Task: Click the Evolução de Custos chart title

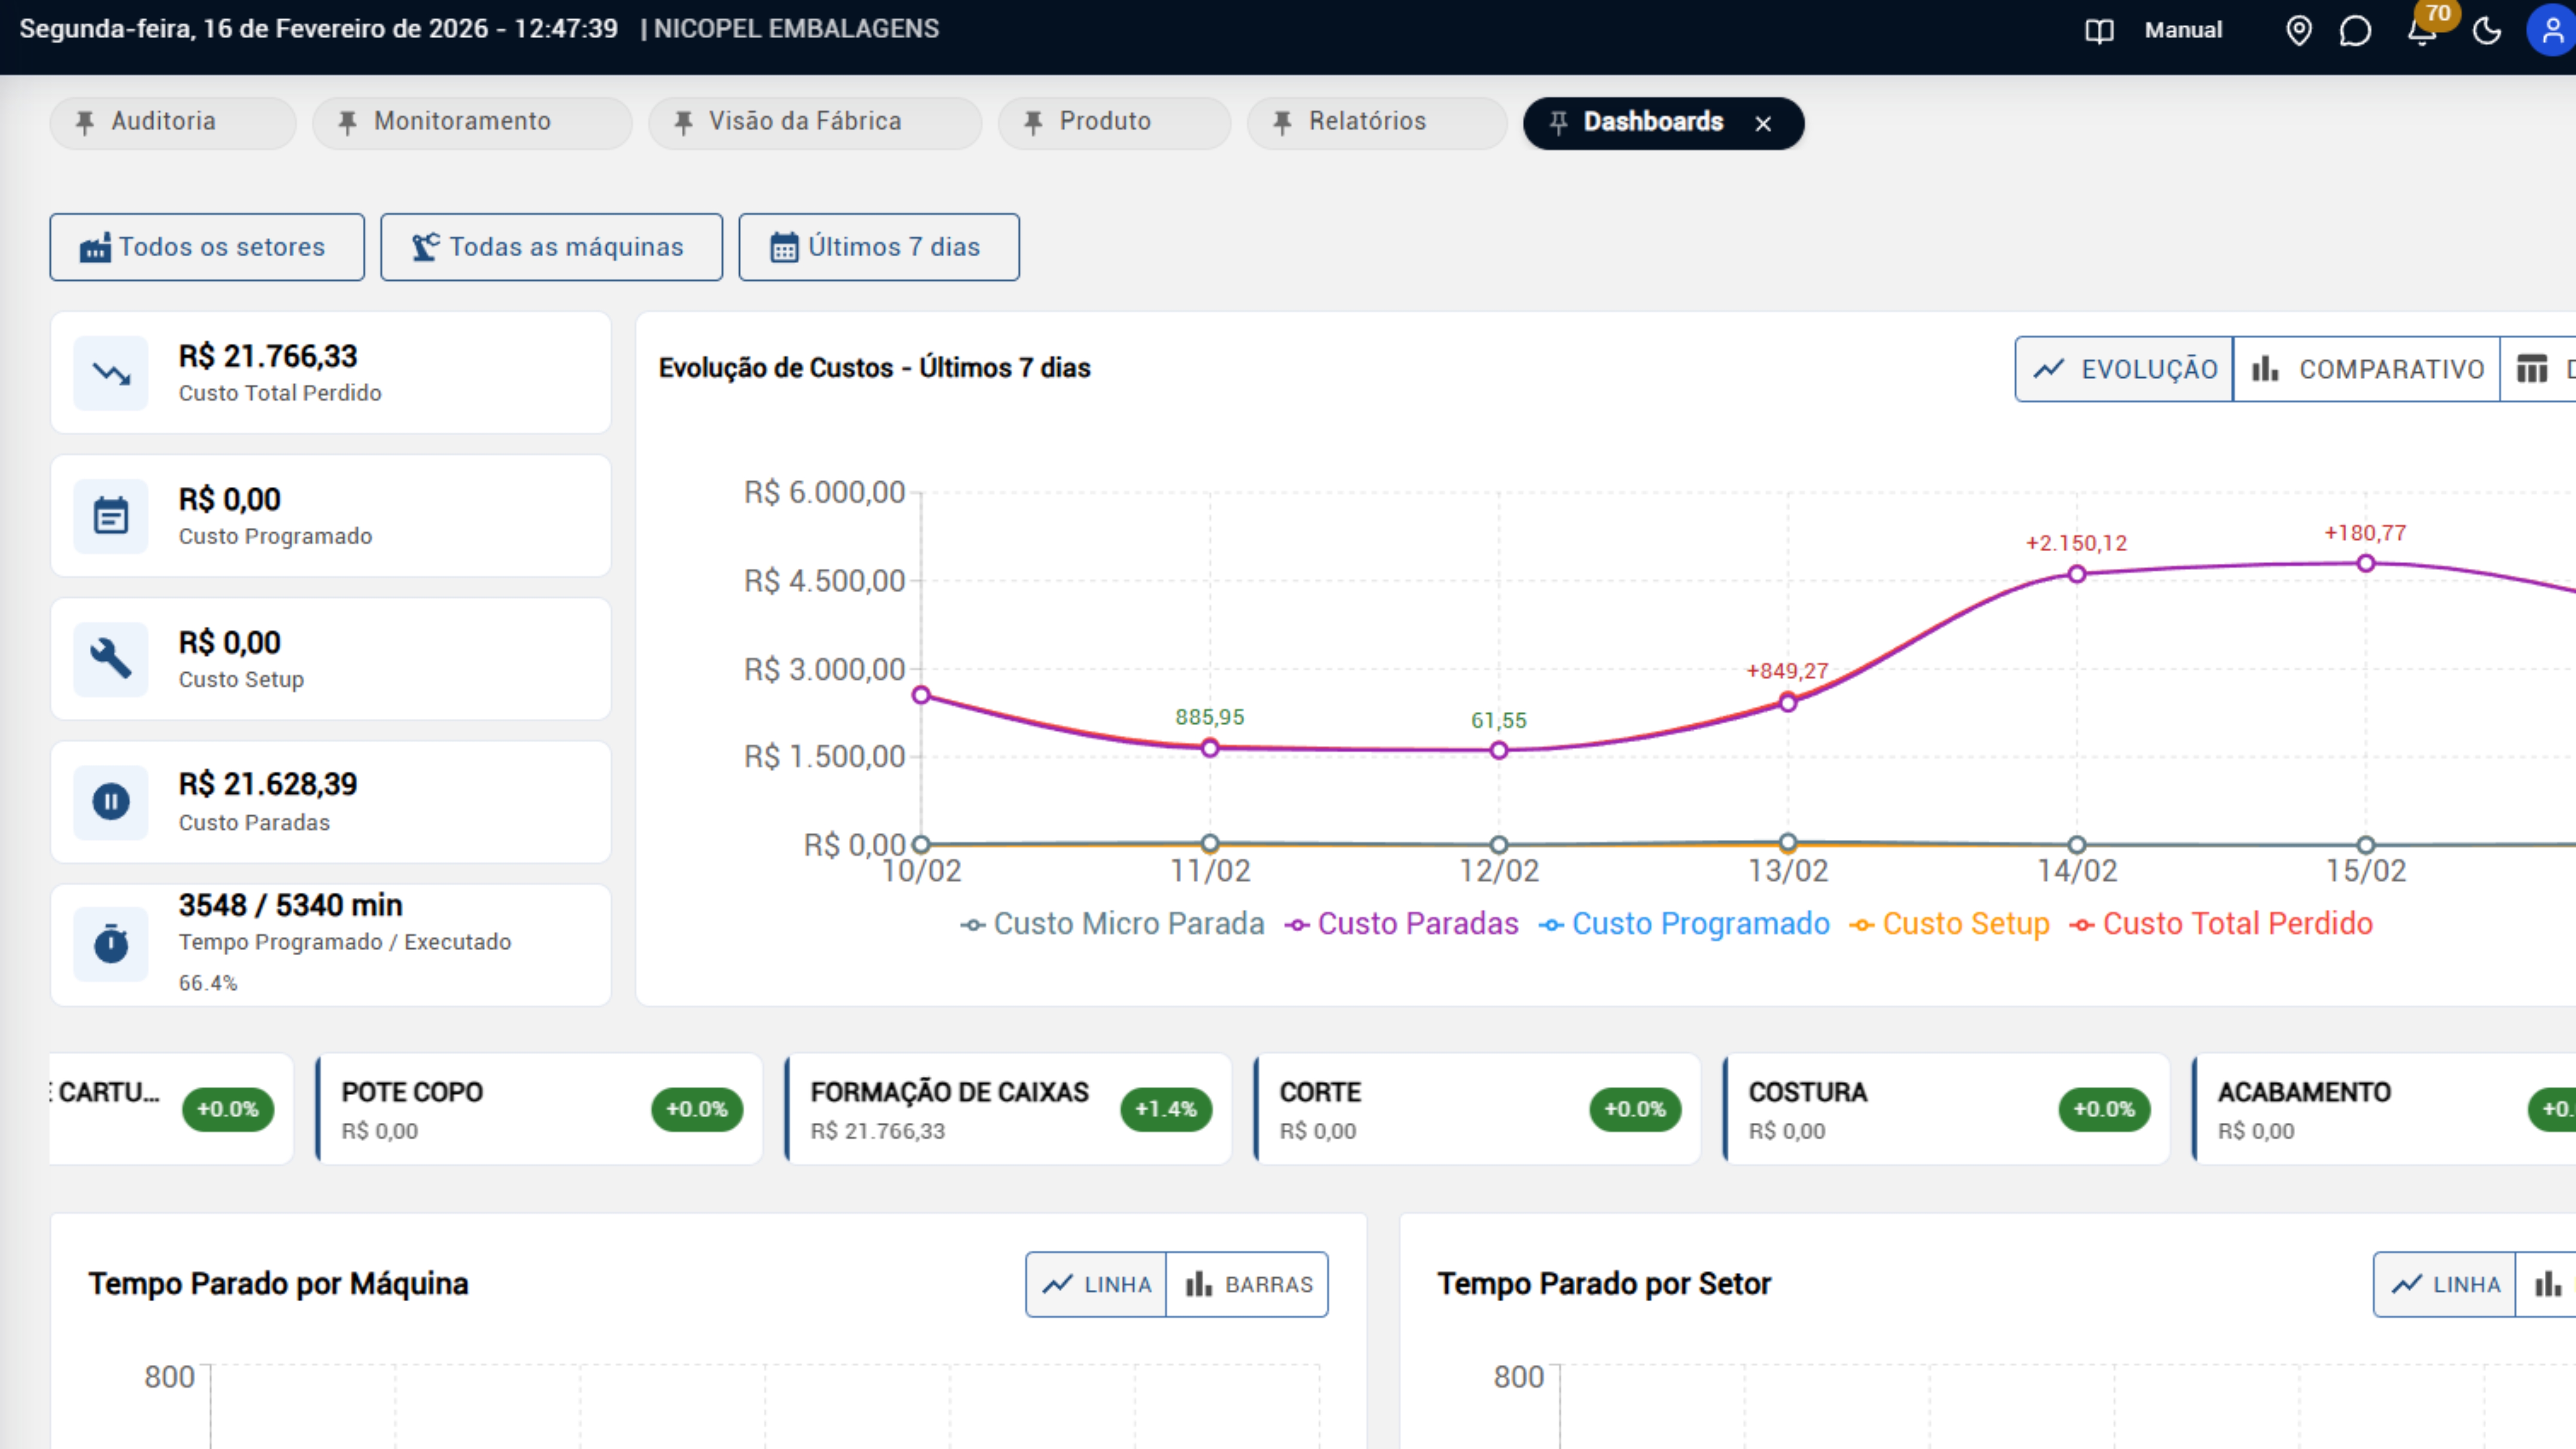Action: click(875, 369)
